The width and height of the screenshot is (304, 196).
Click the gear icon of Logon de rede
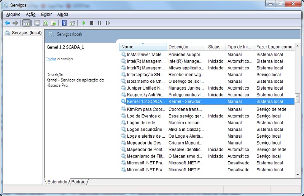[x=123, y=122]
